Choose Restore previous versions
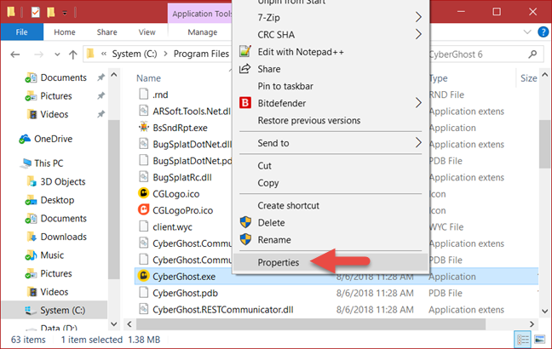 (x=309, y=121)
